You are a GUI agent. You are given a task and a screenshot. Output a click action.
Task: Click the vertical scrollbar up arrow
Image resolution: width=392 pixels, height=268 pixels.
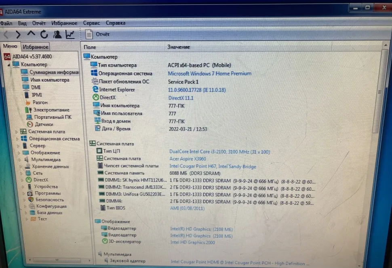(x=386, y=45)
